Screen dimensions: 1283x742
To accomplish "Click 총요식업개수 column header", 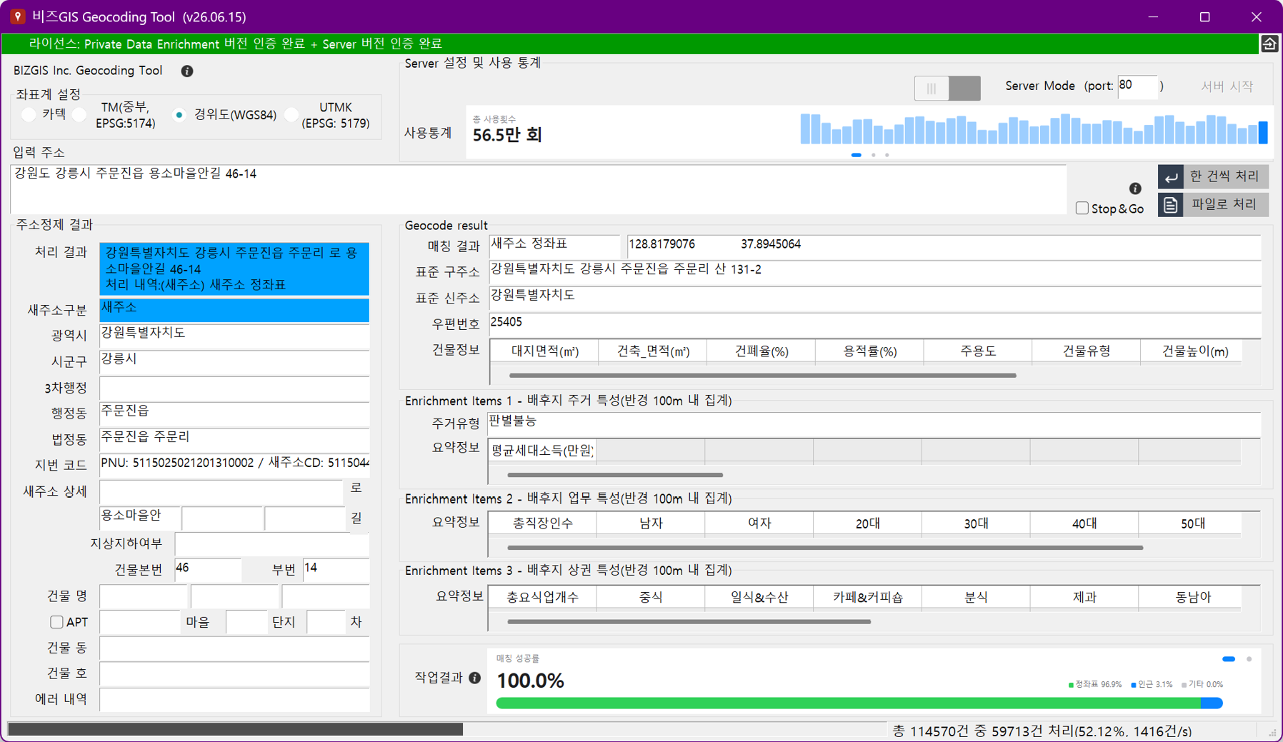I will 543,597.
